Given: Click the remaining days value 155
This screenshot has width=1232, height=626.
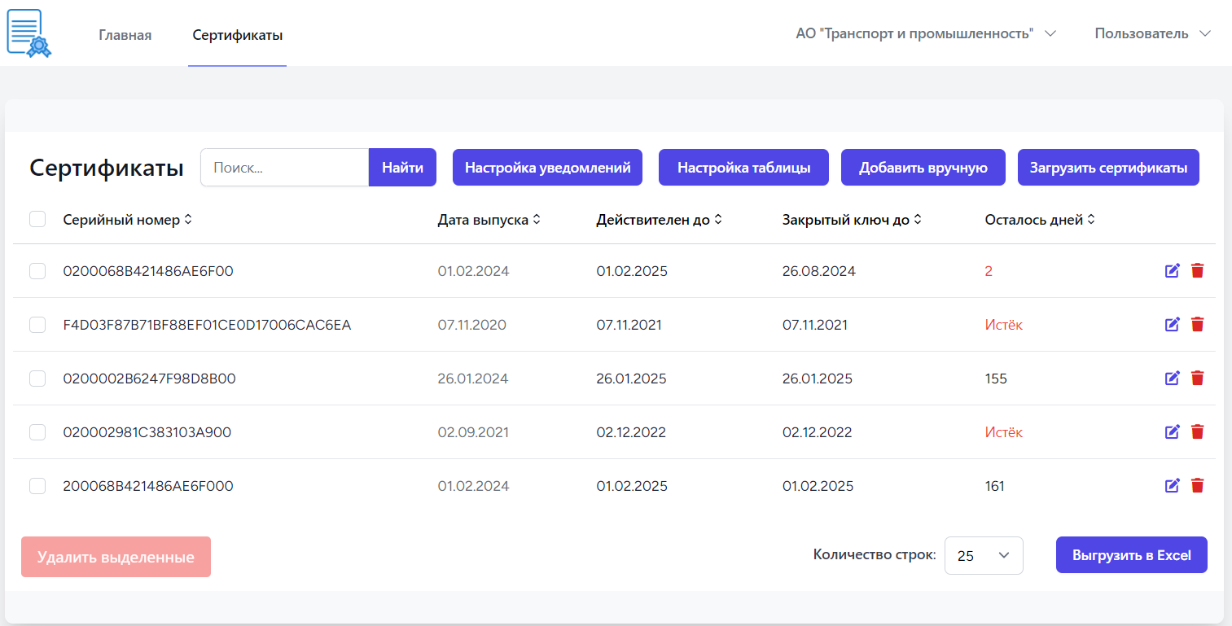Looking at the screenshot, I should tap(996, 379).
